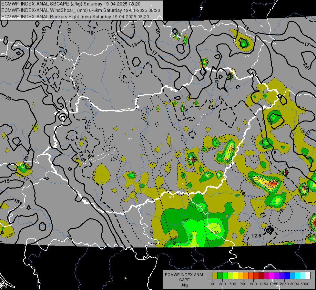This screenshot has width=316, height=290.
Task: Select the gray legend swatch
Action: 209,276
